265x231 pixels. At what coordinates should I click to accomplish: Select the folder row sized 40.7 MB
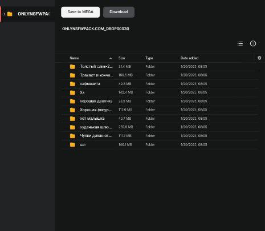(160, 119)
